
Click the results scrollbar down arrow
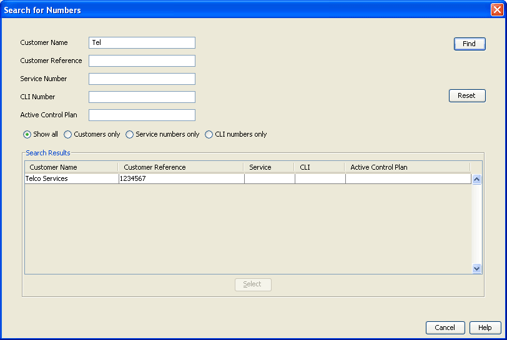pos(476,268)
